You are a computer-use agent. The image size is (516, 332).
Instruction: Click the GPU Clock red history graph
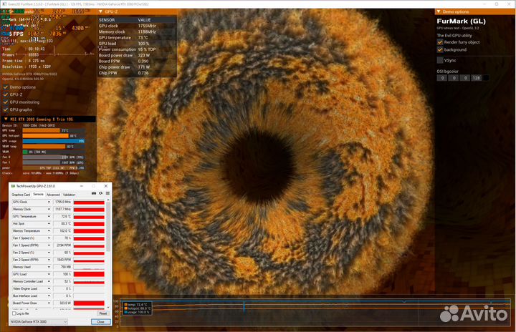point(89,202)
